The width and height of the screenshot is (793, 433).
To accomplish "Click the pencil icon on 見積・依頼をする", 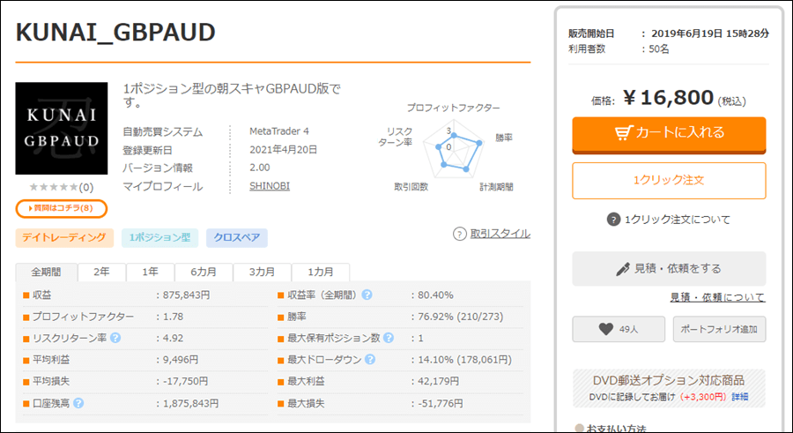I will (623, 269).
